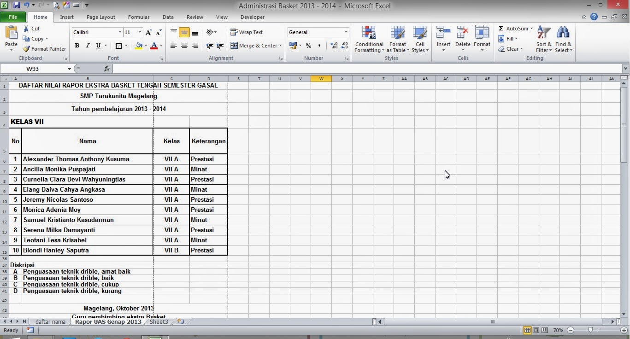Open the daftar nama sheet tab
Viewport: 630px width, 339px height.
pyautogui.click(x=50, y=321)
